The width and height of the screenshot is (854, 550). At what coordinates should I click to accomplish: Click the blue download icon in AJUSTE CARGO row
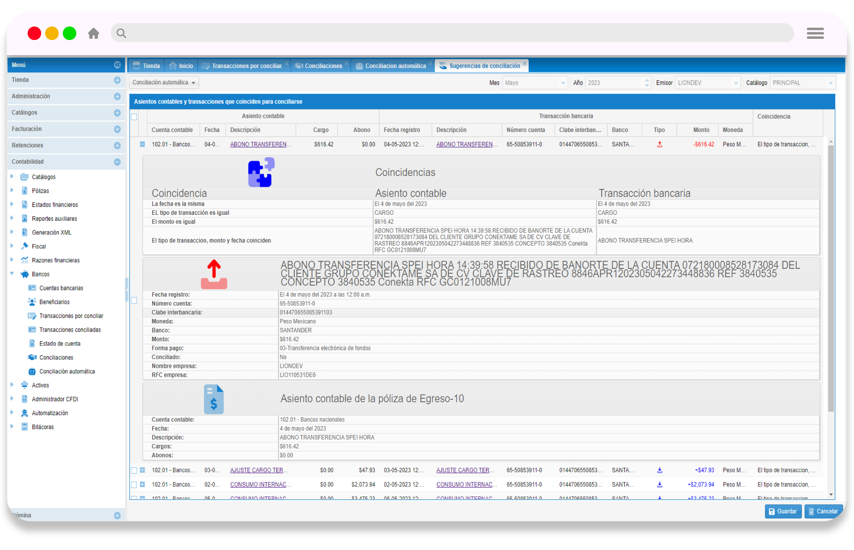(660, 470)
